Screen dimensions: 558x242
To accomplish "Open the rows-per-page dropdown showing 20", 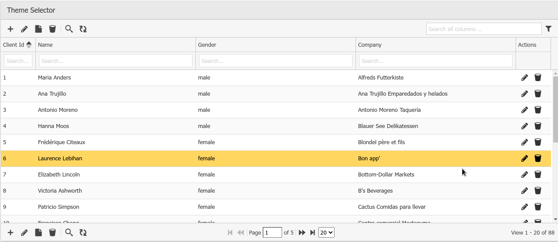I will [326, 232].
